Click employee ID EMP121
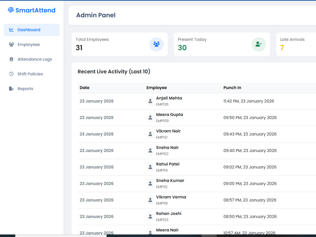The image size is (316, 237). (161, 137)
